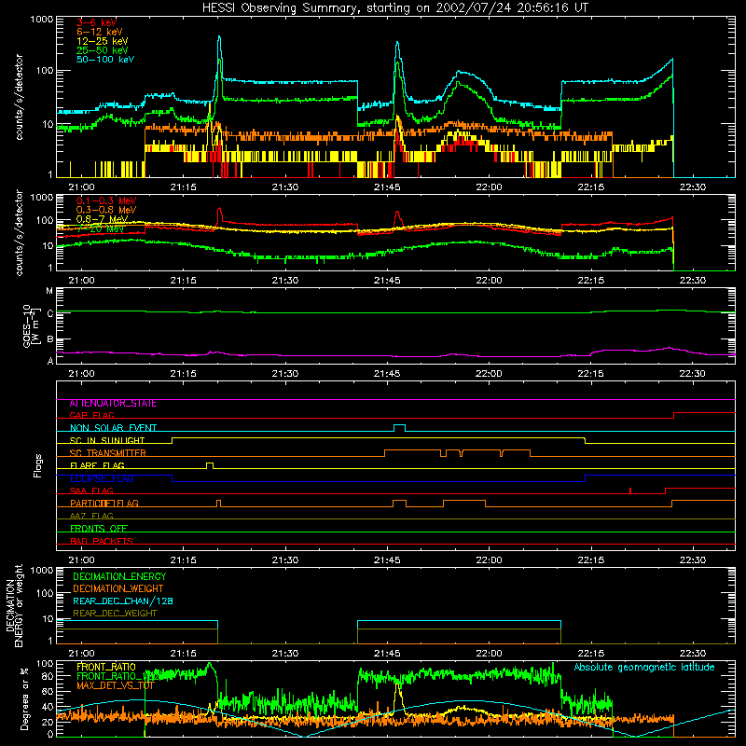Click the 21:45 tick under the Flags panel

(387, 560)
